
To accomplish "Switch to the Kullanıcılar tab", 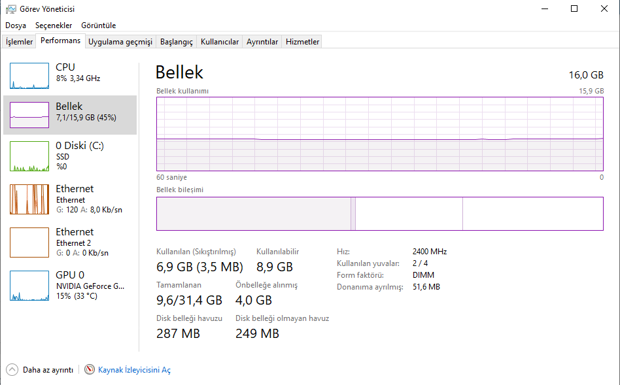I will (220, 42).
